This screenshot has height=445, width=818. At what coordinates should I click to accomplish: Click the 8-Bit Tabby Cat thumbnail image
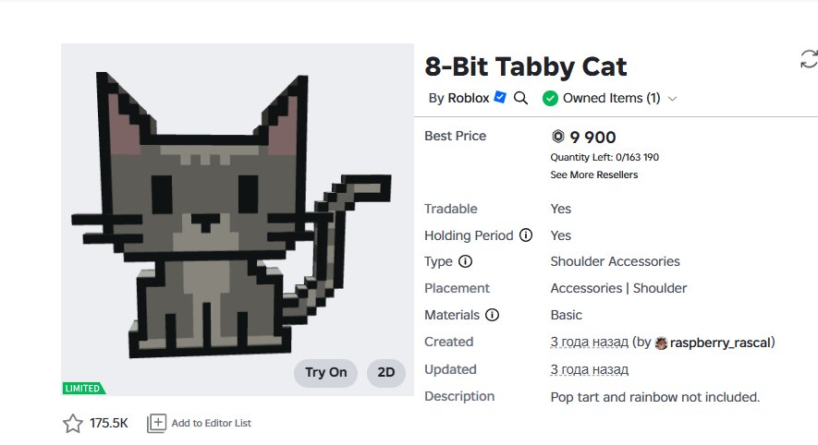click(x=238, y=220)
